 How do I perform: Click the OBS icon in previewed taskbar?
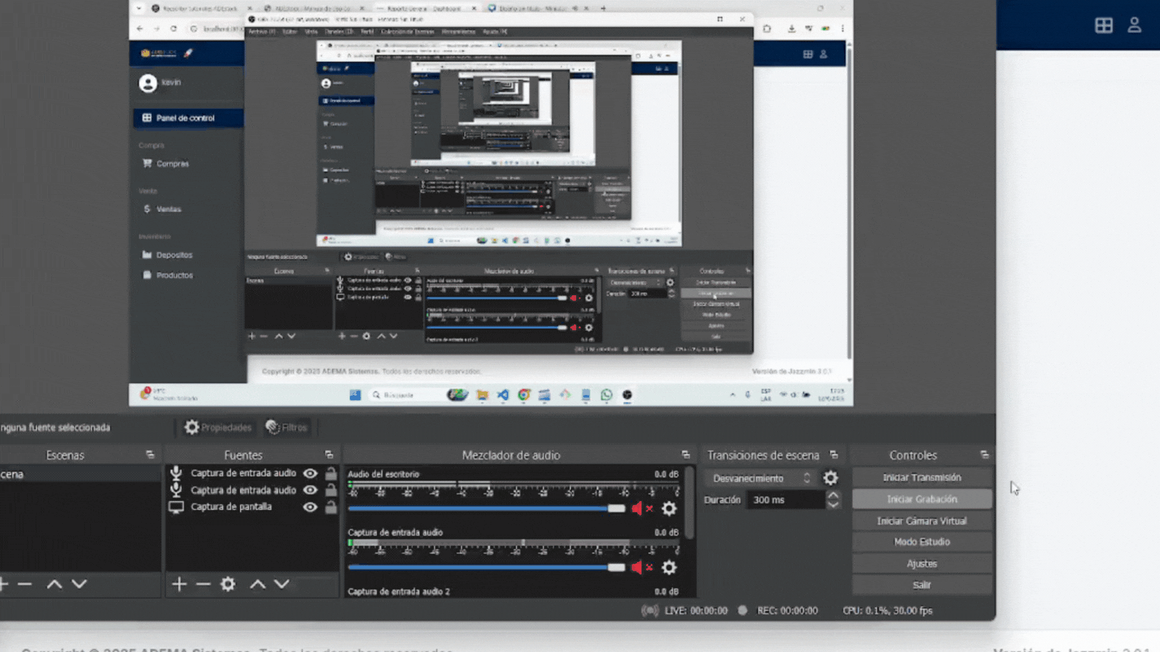point(627,395)
